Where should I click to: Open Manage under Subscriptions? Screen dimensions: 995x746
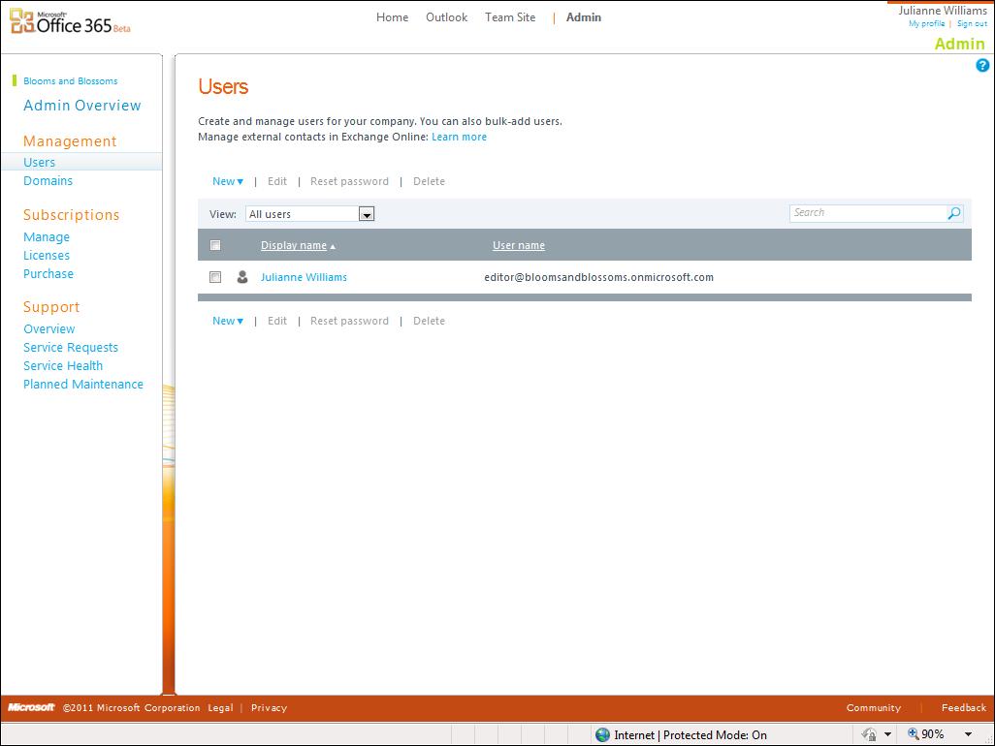(47, 237)
